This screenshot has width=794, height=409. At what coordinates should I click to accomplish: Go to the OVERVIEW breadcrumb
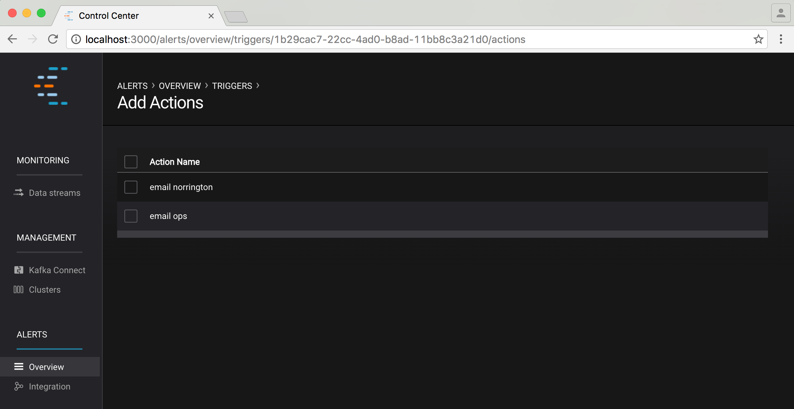pos(180,86)
